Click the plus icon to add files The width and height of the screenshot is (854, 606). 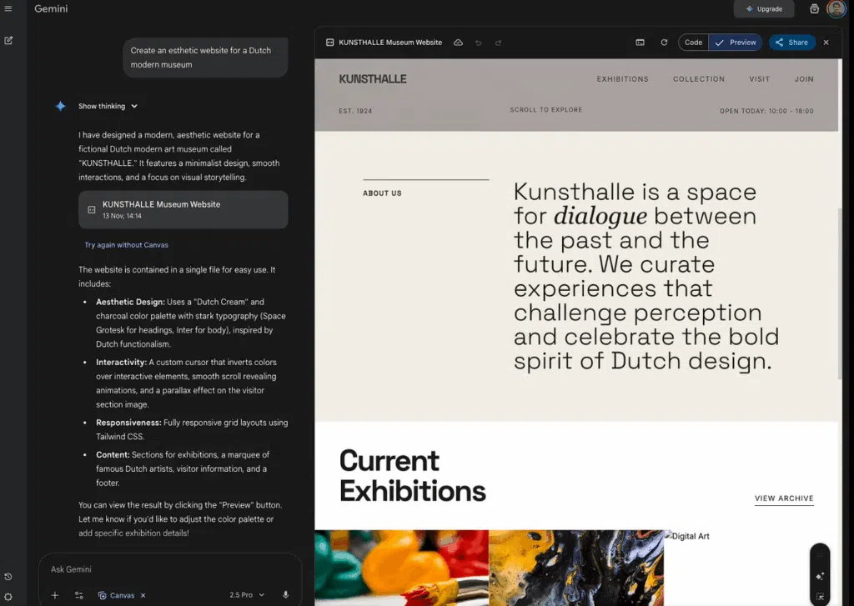[x=55, y=595]
